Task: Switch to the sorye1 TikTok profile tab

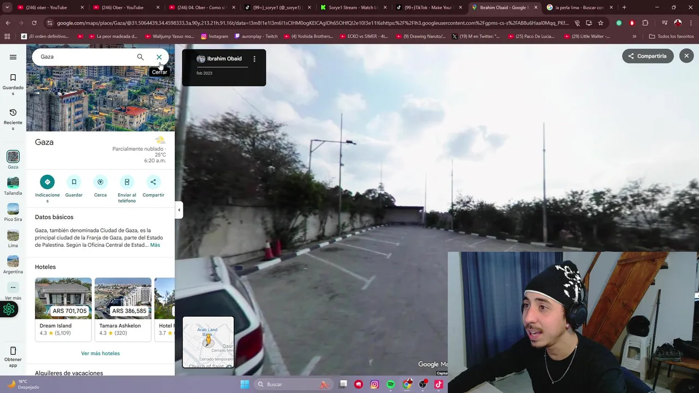Action: click(277, 8)
